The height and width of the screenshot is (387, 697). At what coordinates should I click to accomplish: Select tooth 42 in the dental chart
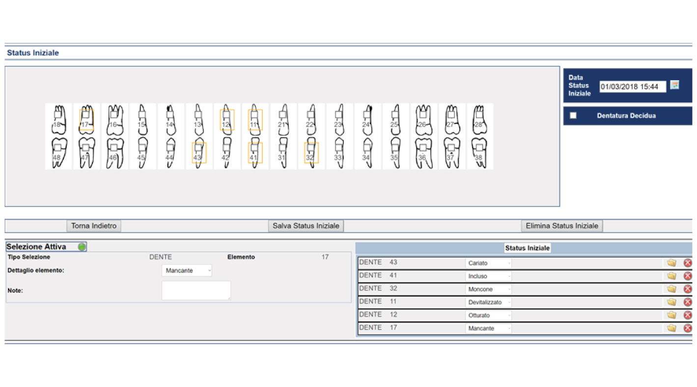pyautogui.click(x=226, y=153)
